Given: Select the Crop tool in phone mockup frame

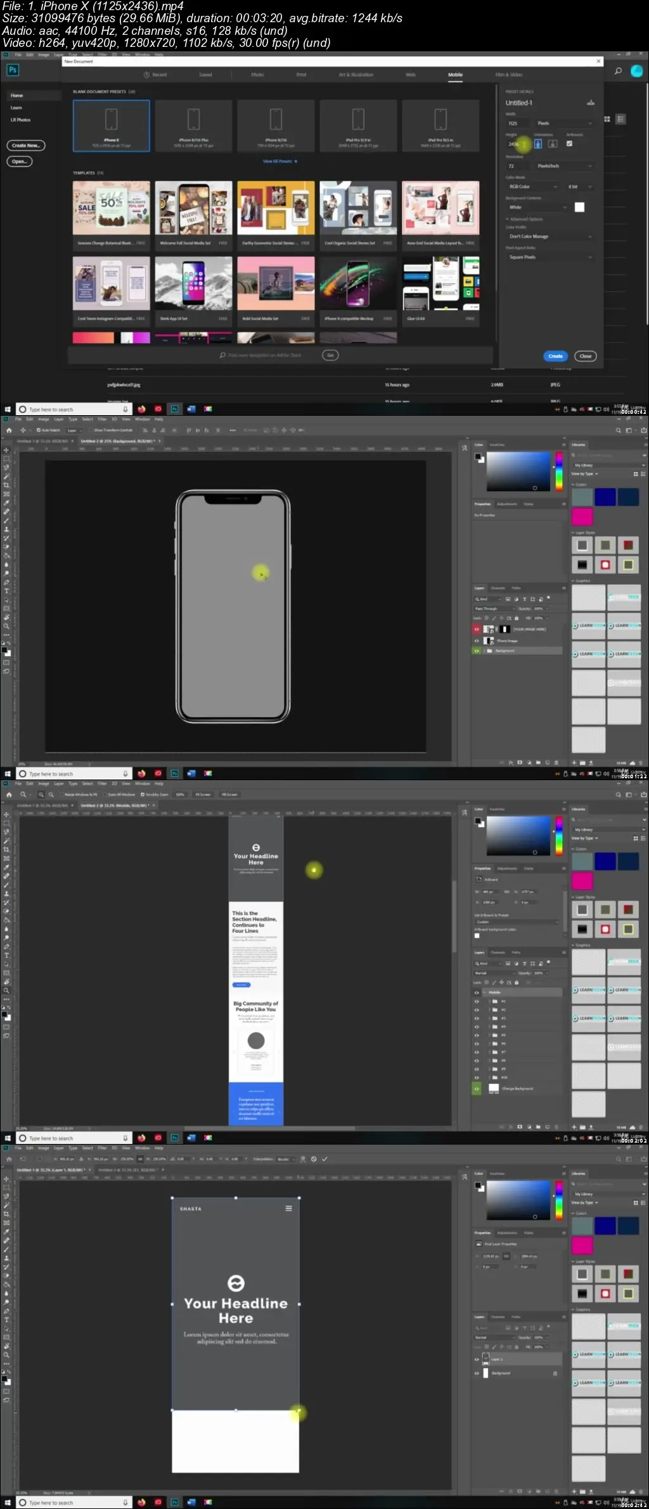Looking at the screenshot, I should tap(6, 485).
